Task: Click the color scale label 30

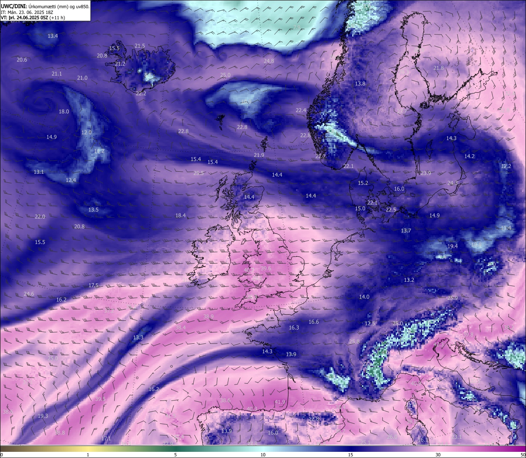Action: tap(438, 455)
